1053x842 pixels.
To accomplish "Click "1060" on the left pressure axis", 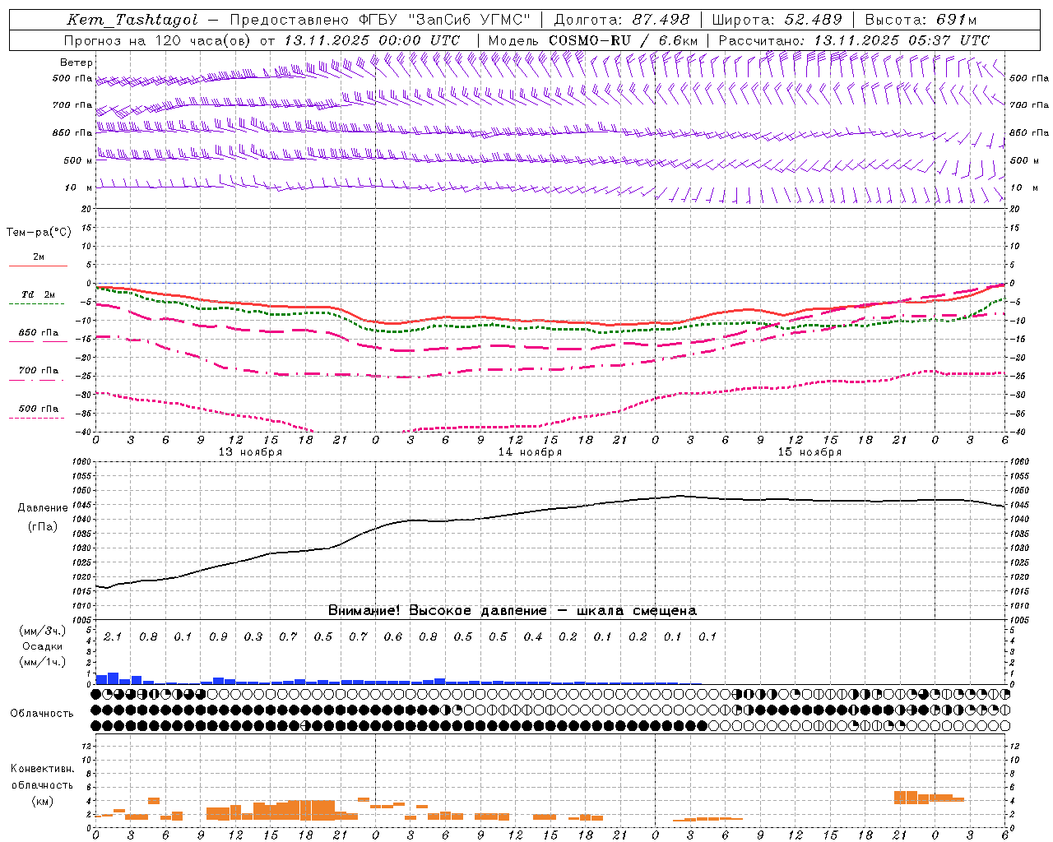I will pyautogui.click(x=82, y=462).
